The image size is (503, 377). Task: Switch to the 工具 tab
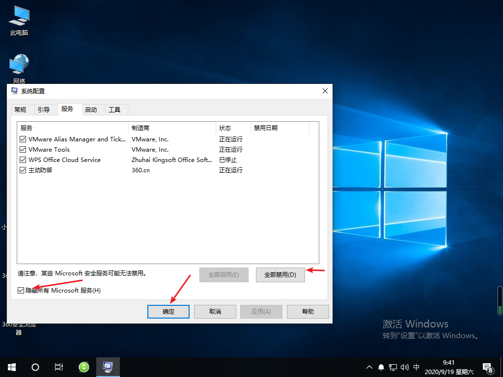point(116,109)
